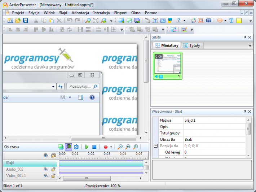Screen dimensions: 256x192
Task: Play the slide in the timeline
Action: coord(87,147)
